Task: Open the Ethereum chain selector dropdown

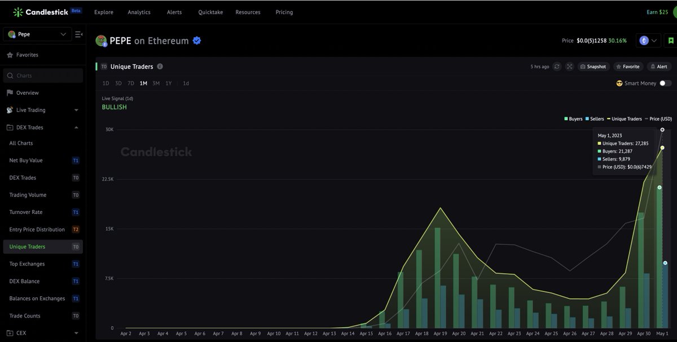Action: [648, 41]
